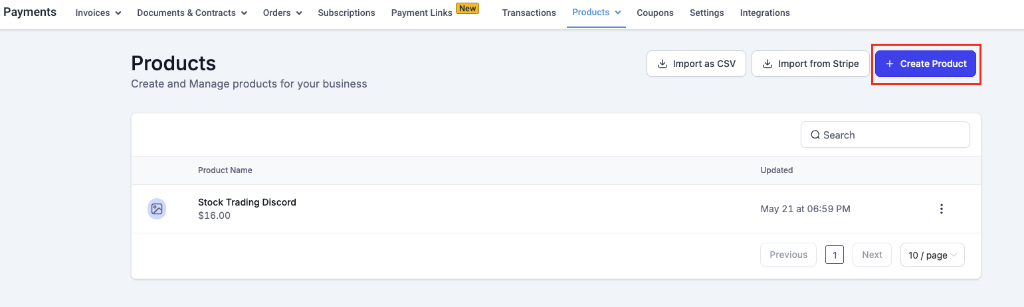Expand the Orders dropdown menu
Viewport: 1024px width, 307px height.
282,13
